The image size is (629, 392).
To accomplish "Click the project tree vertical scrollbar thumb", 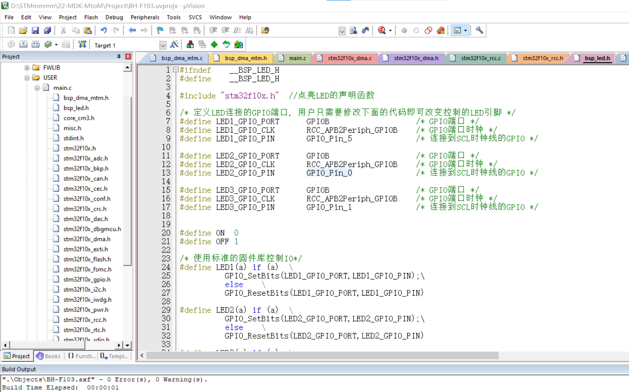I will coord(127,181).
